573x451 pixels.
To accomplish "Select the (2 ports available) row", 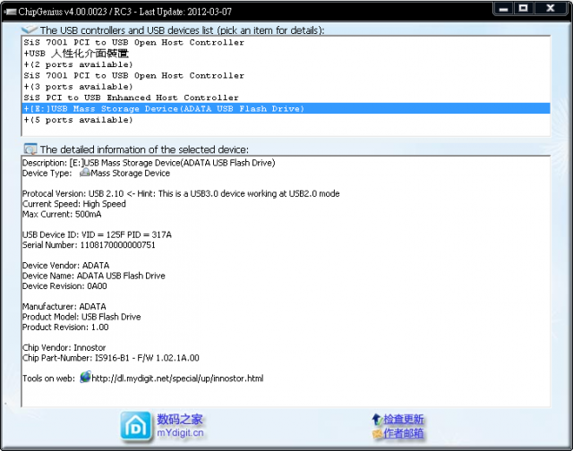I will pos(286,64).
